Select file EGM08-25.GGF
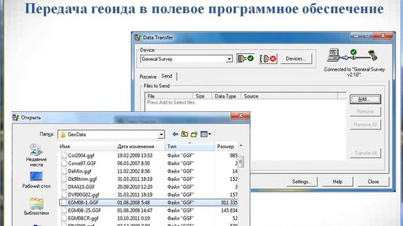This screenshot has height=226, width=403. tap(84, 210)
